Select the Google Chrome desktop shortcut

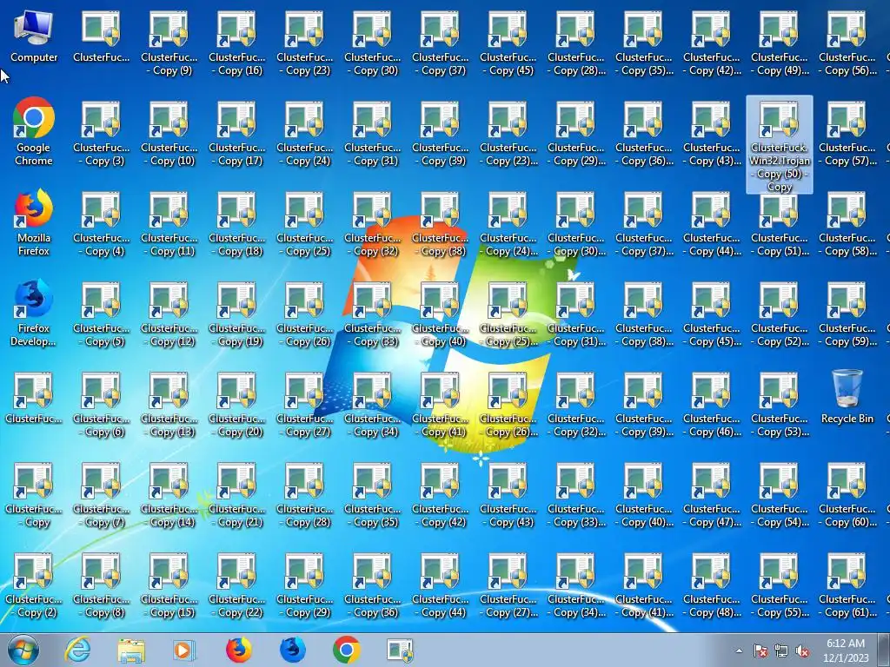point(34,132)
